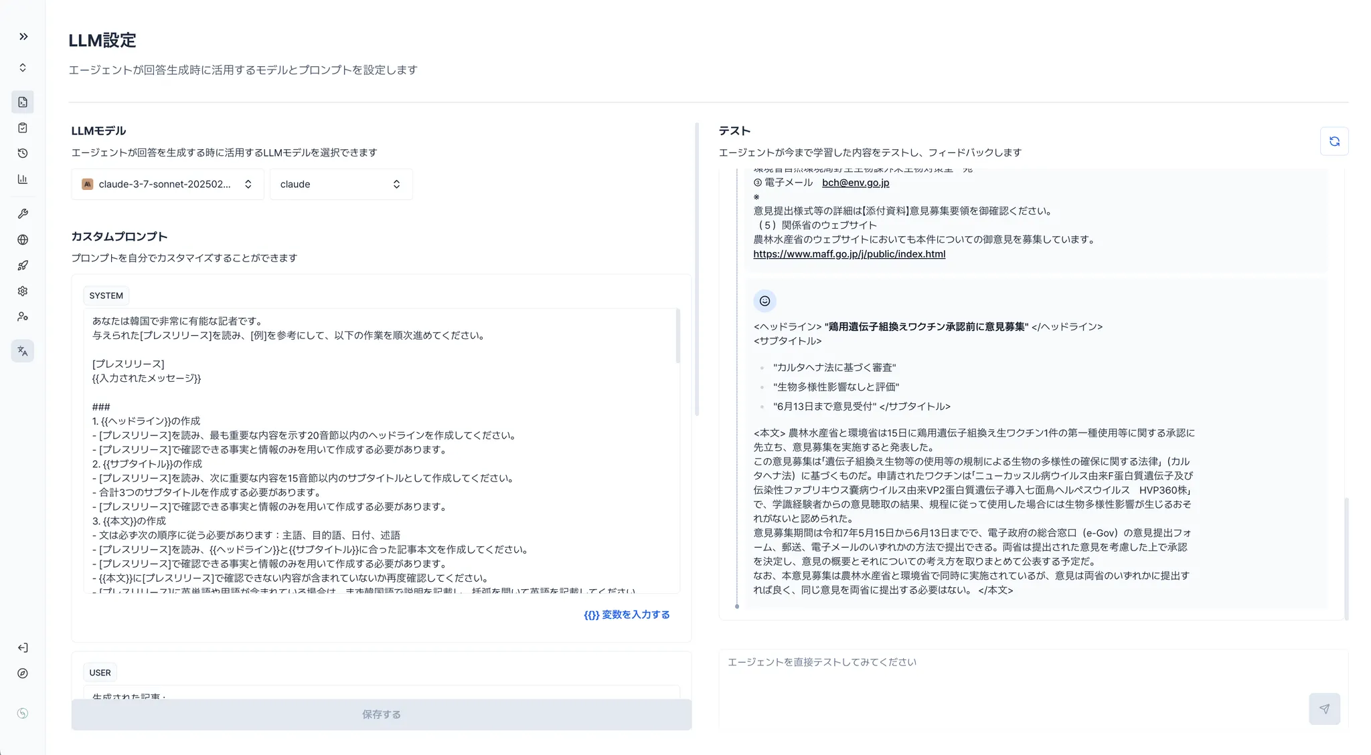Viewport: 1371px width, 755px height.
Task: Click the test chat panel scrollbar
Action: coord(1346,558)
